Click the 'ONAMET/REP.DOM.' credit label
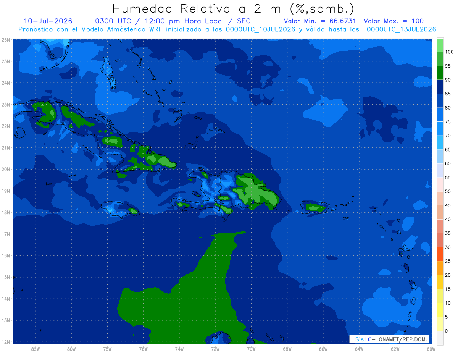 (x=403, y=339)
